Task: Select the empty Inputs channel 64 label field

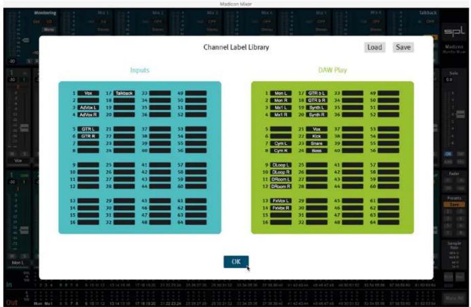Action: pos(196,223)
